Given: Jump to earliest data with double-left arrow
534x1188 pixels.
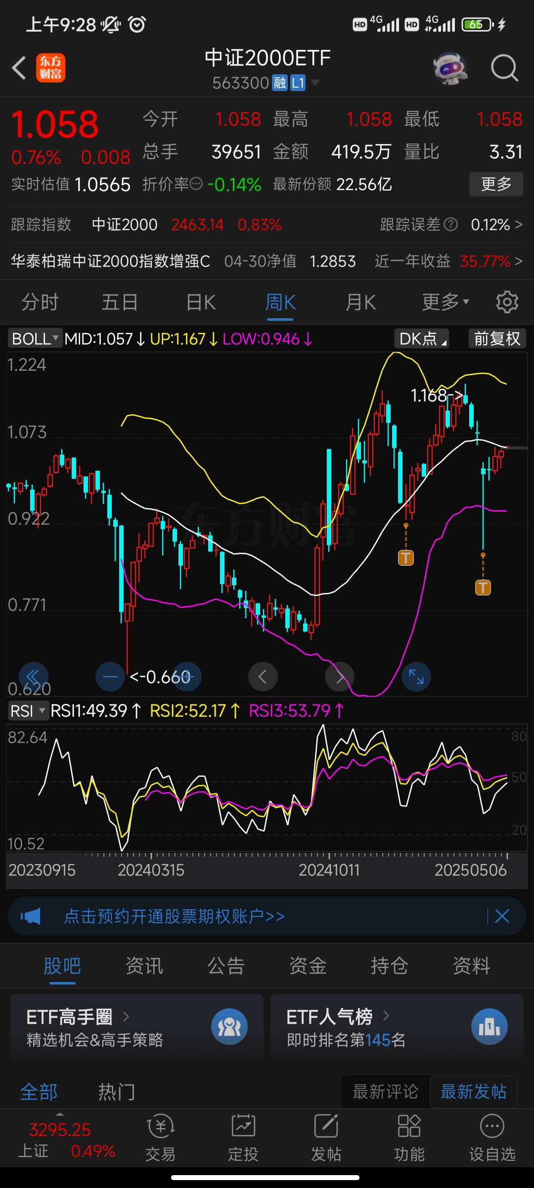Looking at the screenshot, I should (x=33, y=677).
